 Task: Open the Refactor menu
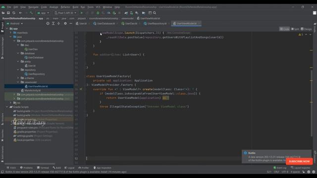click(x=65, y=7)
